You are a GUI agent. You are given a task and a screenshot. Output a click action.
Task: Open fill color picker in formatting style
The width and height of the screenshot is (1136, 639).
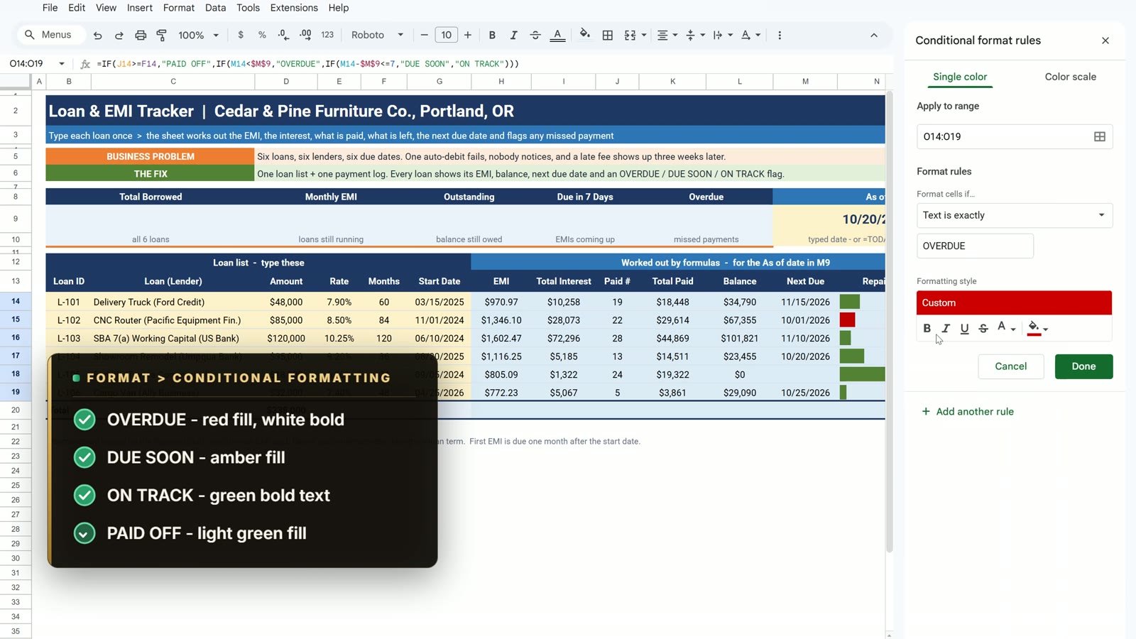coord(1037,328)
